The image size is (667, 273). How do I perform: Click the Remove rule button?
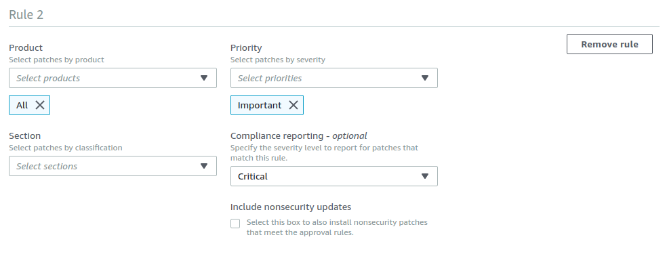(x=609, y=44)
